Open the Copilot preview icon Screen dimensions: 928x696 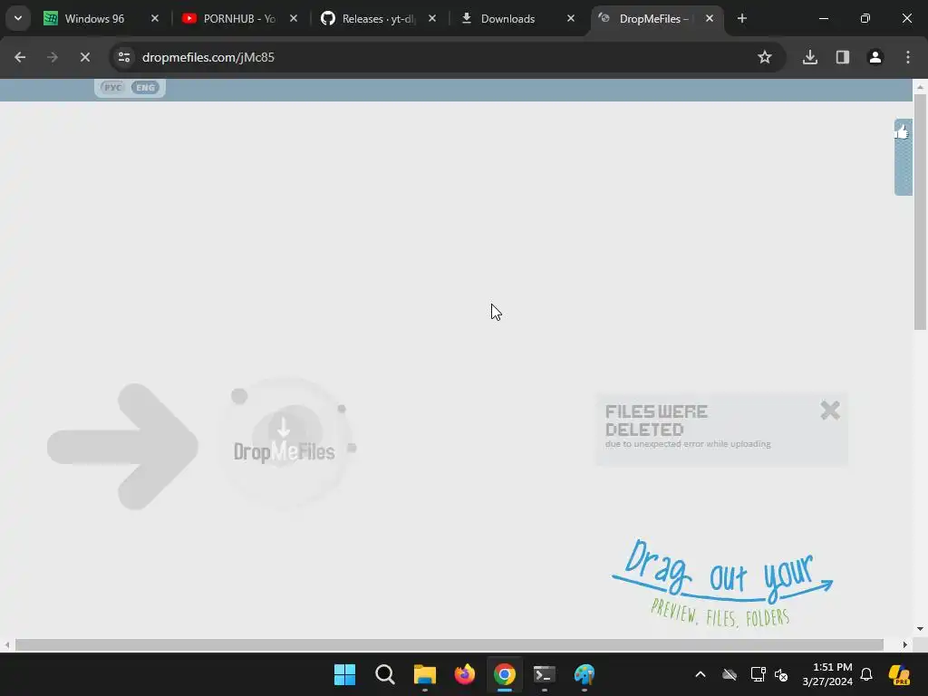(x=900, y=674)
